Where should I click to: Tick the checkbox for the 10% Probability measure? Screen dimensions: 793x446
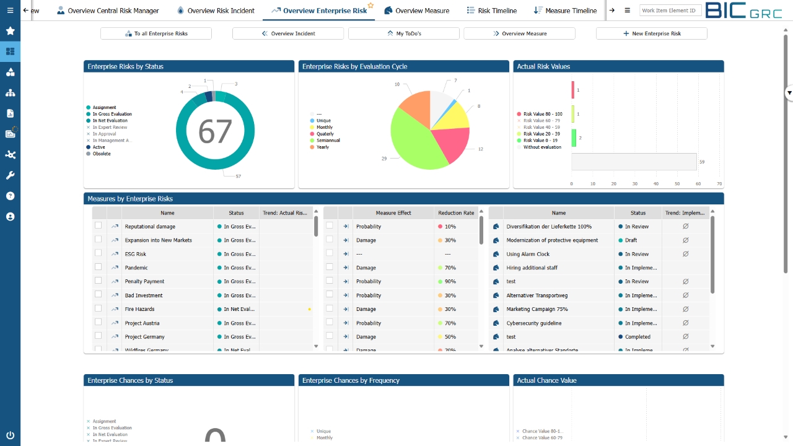330,225
